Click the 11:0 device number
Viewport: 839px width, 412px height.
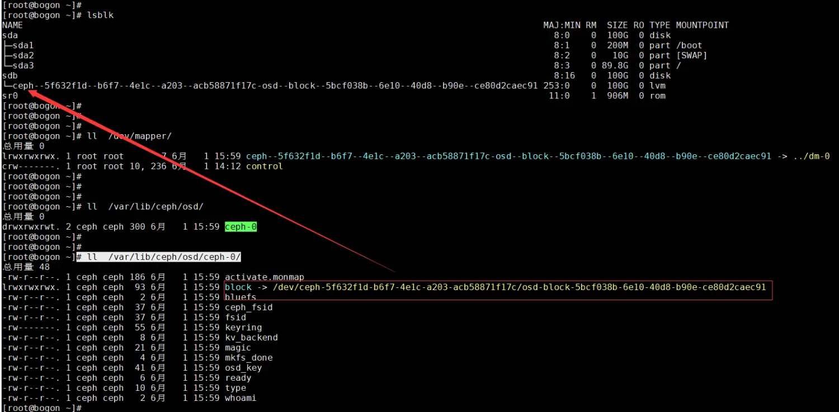pyautogui.click(x=559, y=96)
